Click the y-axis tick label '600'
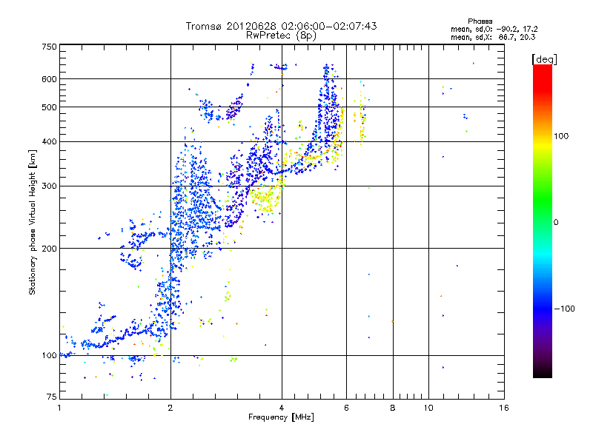This screenshot has height=444, width=593. 49,79
